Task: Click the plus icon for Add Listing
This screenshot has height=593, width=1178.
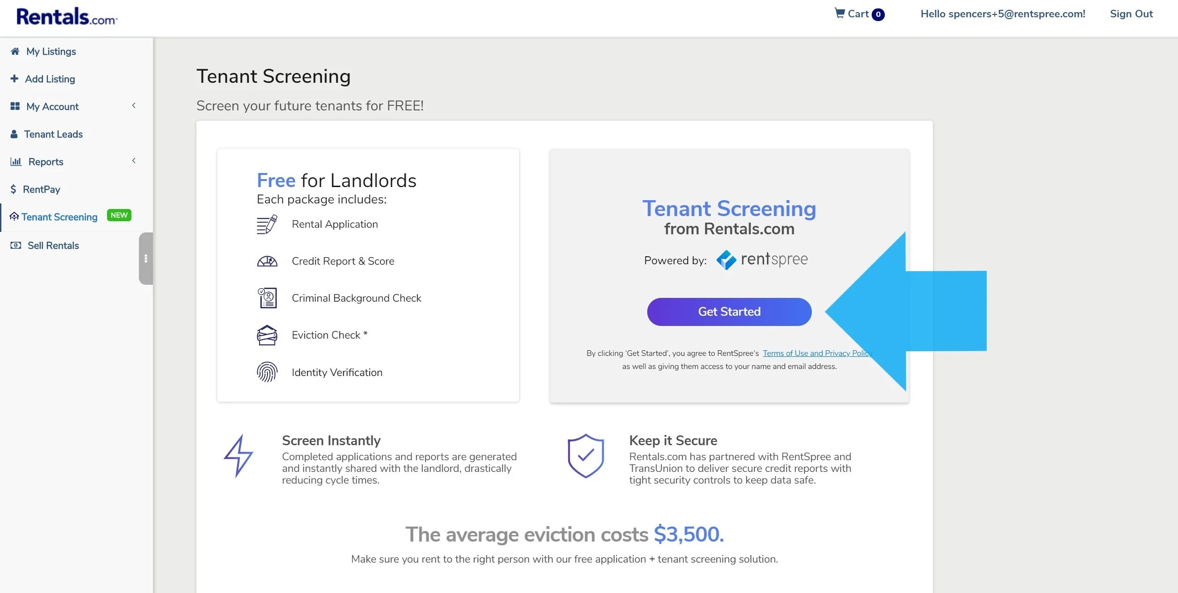Action: 14,79
